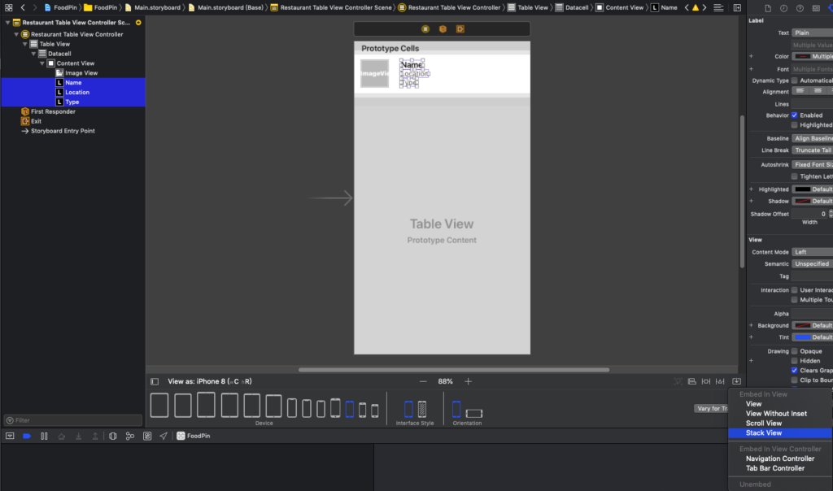
Task: Click the Tint color swatch
Action: tap(801, 337)
